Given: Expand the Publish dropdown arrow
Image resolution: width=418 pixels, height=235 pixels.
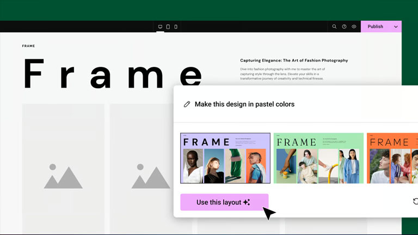Looking at the screenshot, I should (396, 27).
